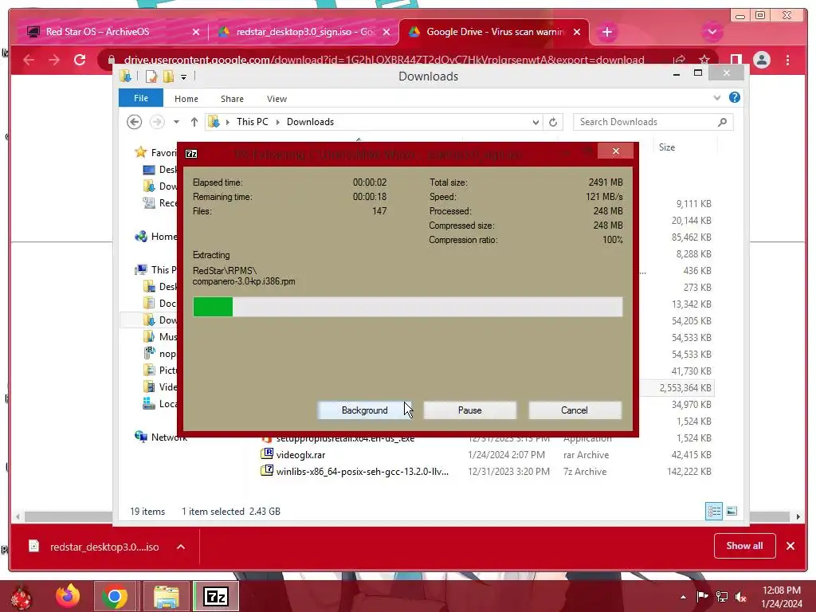Refresh the Downloads folder
816x612 pixels.
(553, 122)
